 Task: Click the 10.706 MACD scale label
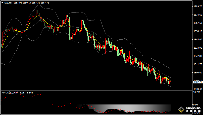pos(197,92)
